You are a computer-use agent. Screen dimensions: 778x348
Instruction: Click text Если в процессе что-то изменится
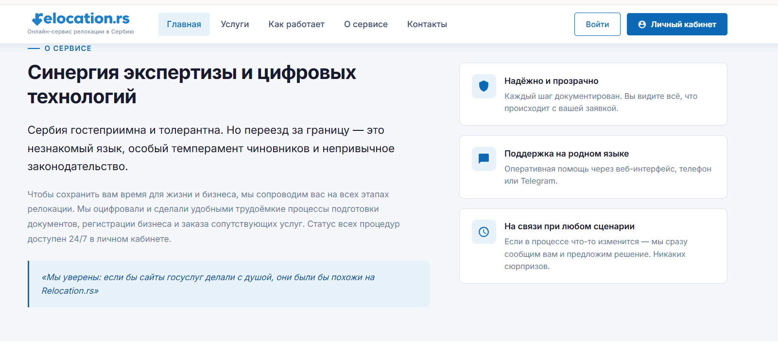[x=596, y=254]
